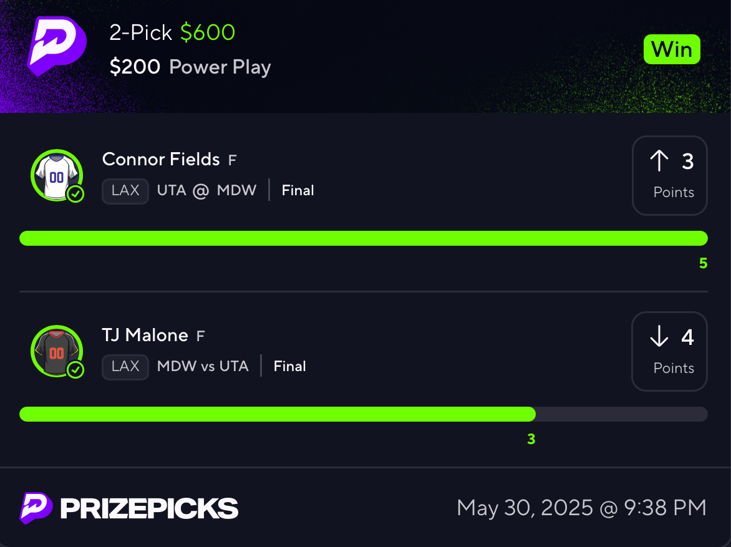The width and height of the screenshot is (731, 547).
Task: Click the LAX tag under TJ Malone
Action: [x=125, y=367]
